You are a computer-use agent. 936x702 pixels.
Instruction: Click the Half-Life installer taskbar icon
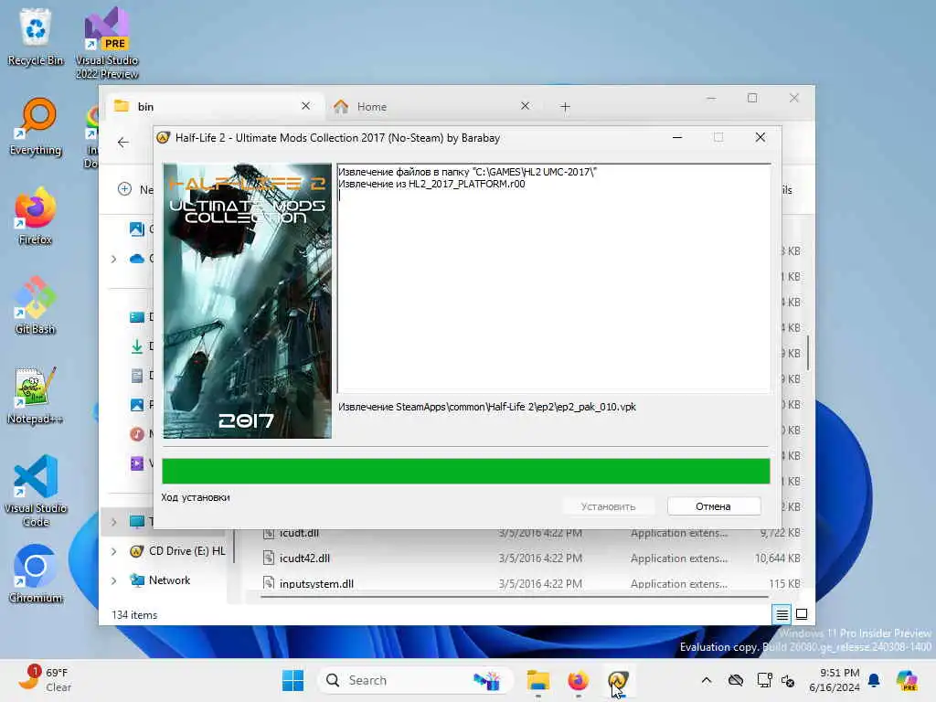tap(618, 680)
